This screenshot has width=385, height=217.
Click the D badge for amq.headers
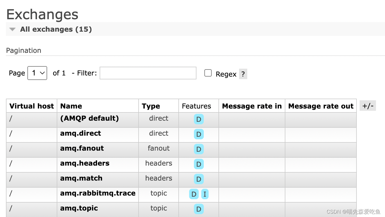point(199,164)
